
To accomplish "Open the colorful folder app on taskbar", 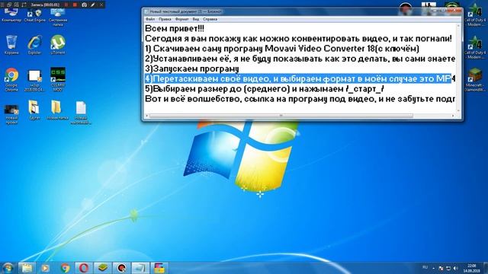I will (159, 268).
